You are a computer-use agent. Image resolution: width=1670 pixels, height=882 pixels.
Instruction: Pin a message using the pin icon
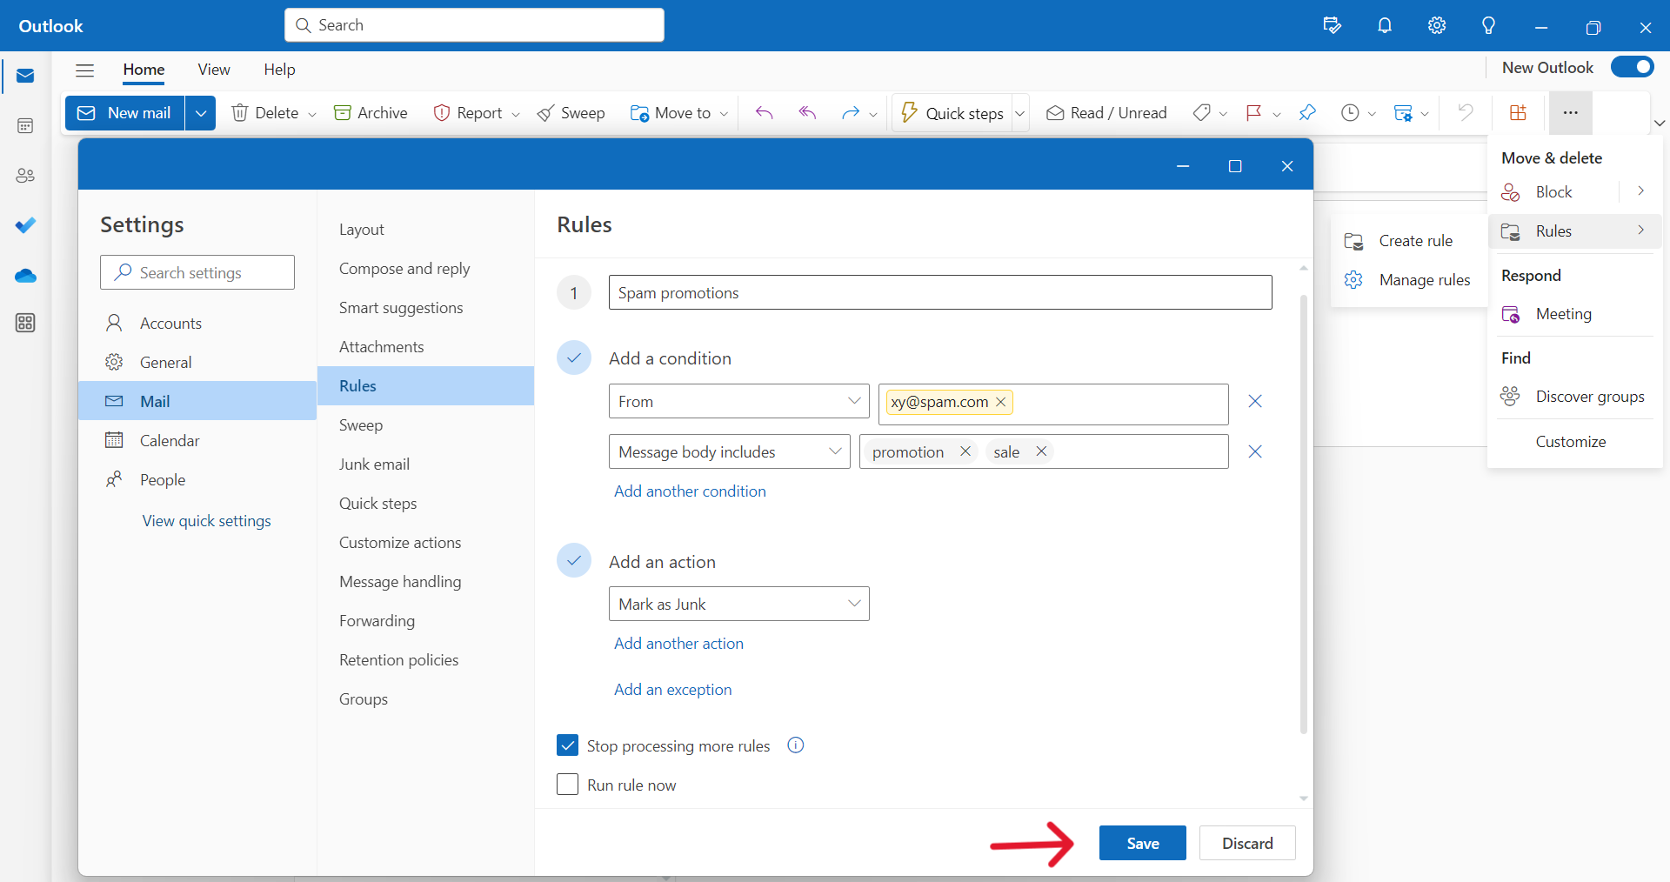point(1307,113)
